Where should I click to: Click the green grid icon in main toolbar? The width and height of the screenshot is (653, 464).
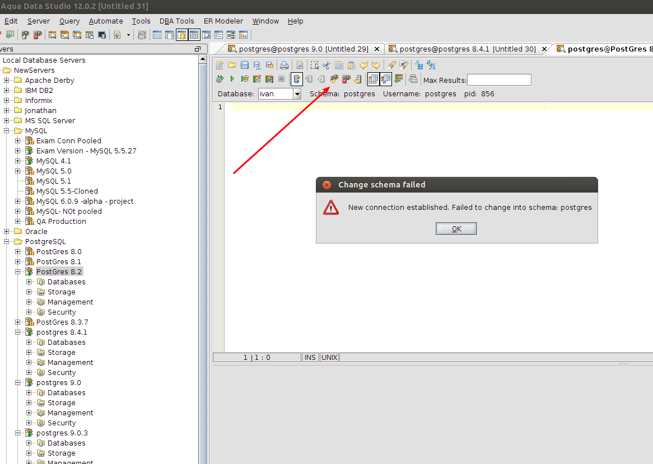11,35
